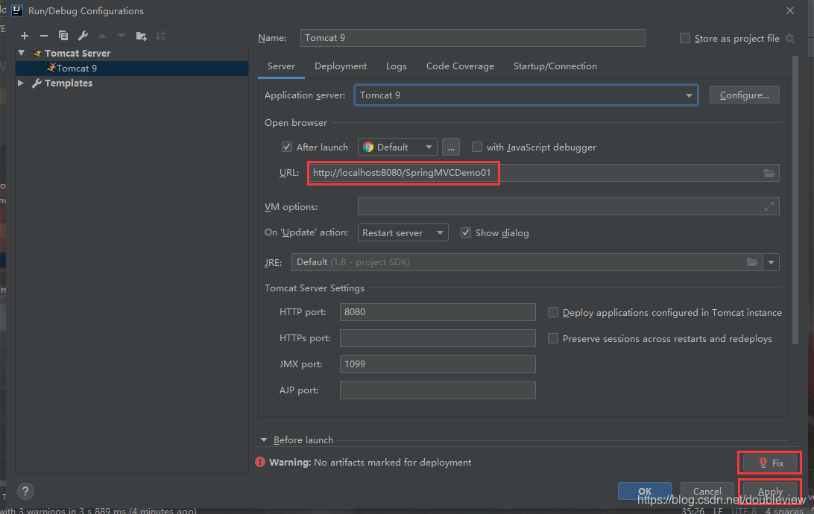
Task: Click the red warning error icon
Action: 260,462
